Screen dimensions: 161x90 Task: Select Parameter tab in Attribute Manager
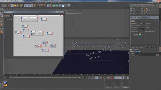click(x=137, y=51)
